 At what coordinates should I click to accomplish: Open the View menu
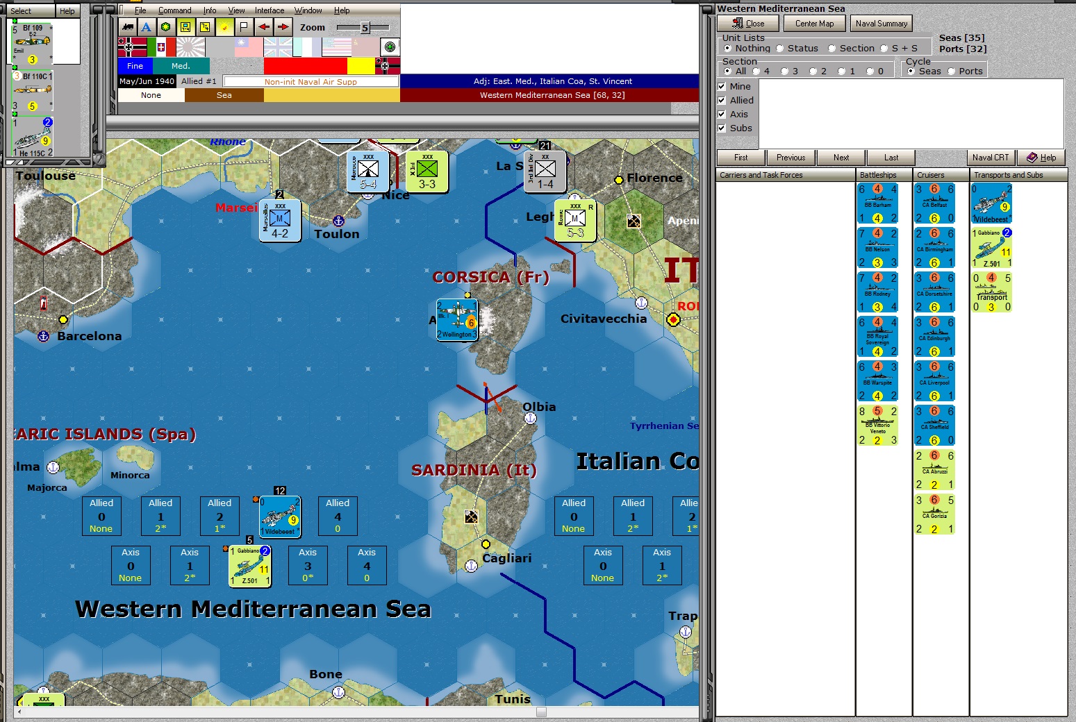236,10
